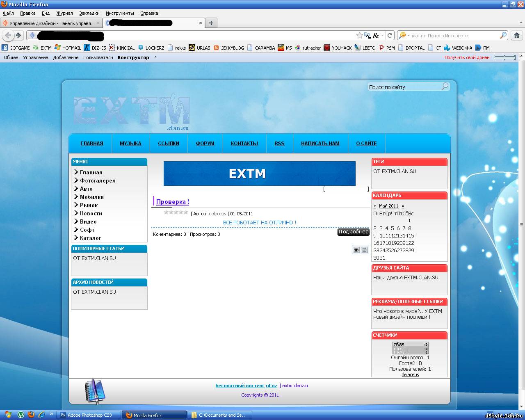Click МУЗЫКА in the site navigation
Viewport: 525px width, 420px height.
tap(130, 144)
